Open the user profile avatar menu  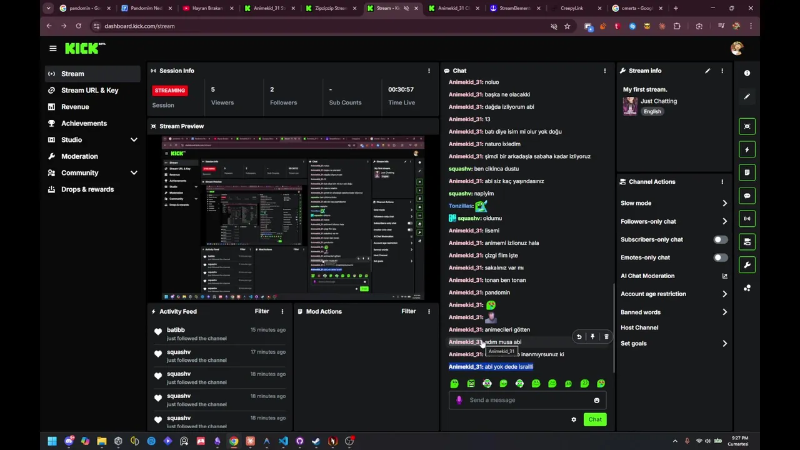pyautogui.click(x=737, y=48)
